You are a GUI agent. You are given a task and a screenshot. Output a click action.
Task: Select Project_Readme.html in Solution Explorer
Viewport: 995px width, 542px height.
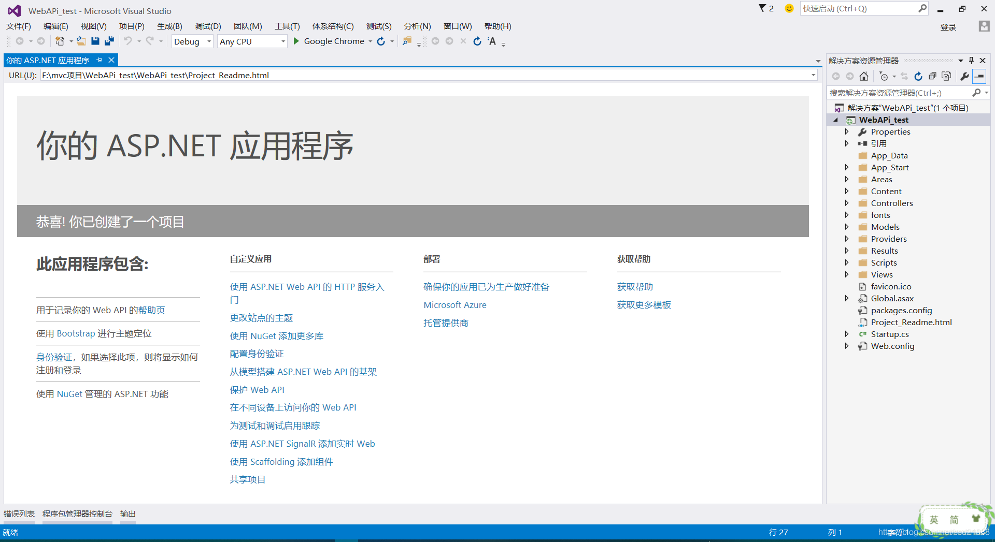[x=911, y=322]
